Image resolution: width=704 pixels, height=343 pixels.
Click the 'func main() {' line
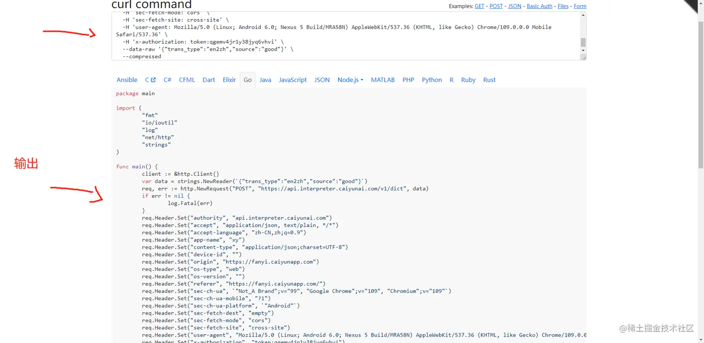[x=137, y=166]
